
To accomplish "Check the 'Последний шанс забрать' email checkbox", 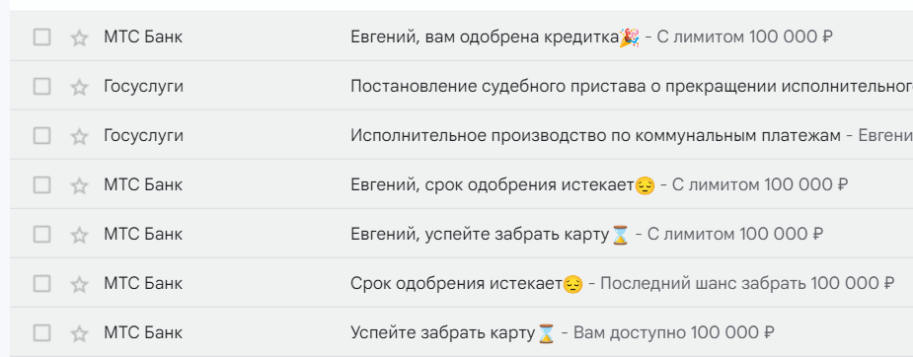I will tap(41, 284).
